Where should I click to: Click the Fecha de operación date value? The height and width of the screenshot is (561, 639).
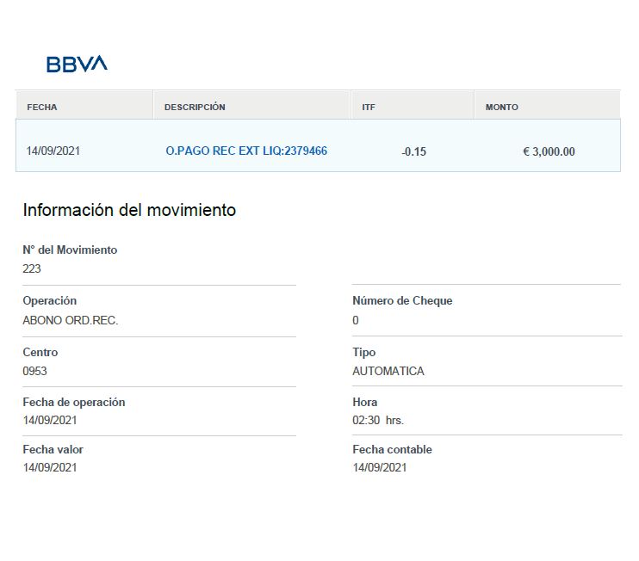point(50,421)
